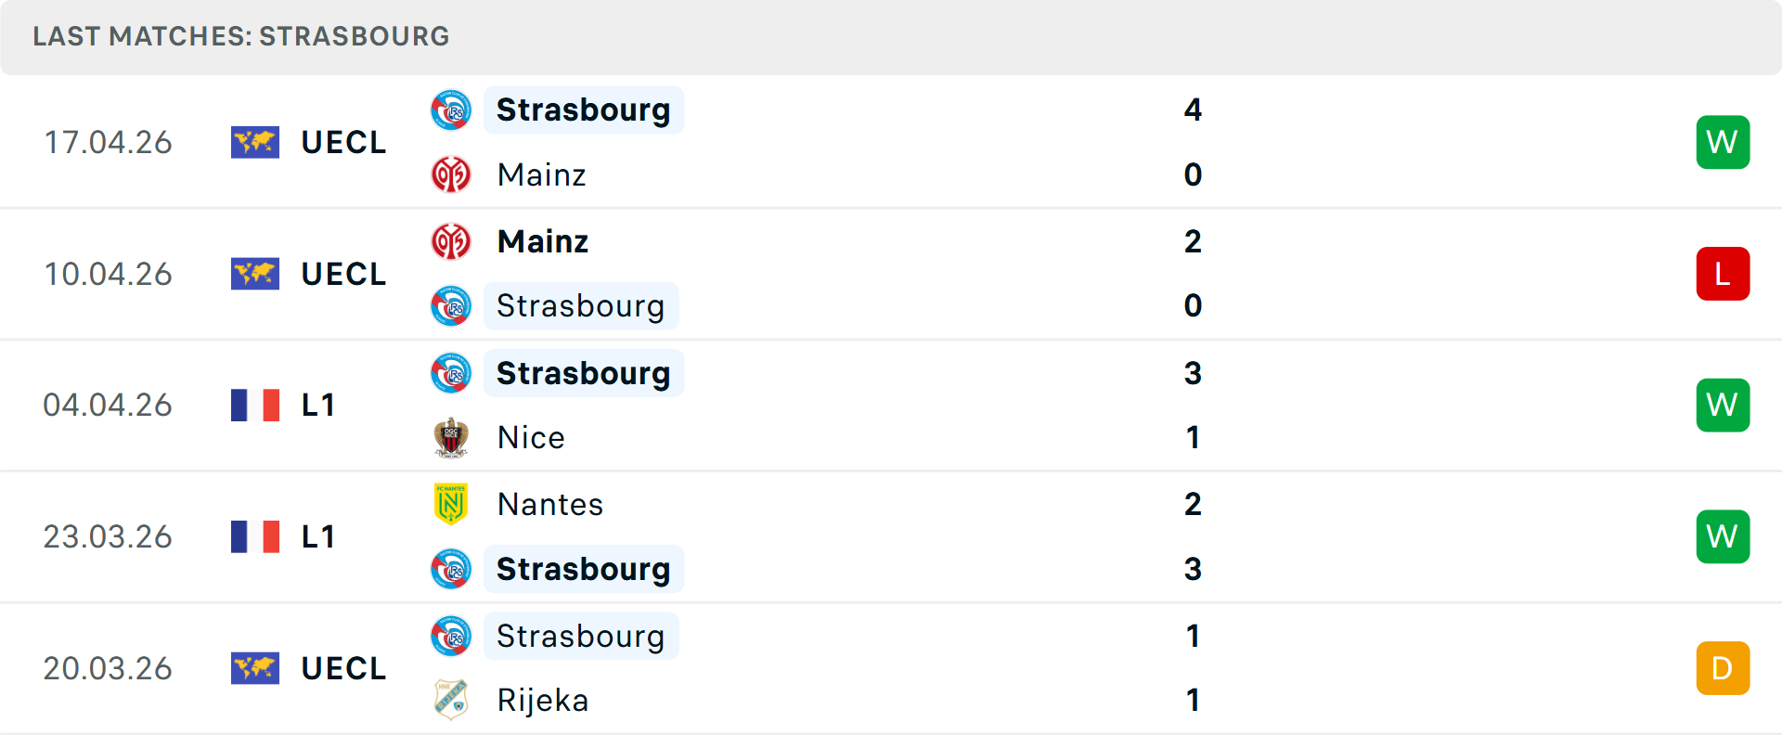Click the green W badge for Mainz win
This screenshot has height=735, width=1782.
[1723, 142]
